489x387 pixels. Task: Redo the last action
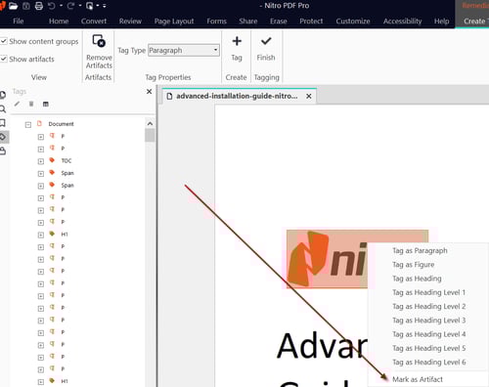click(x=70, y=6)
